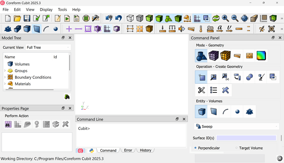Viewport: 284px width, 163px height.
Task: Expand the Groups tree node
Action: tap(5, 71)
